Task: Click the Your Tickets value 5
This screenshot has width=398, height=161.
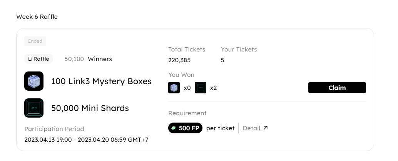Action: point(222,60)
